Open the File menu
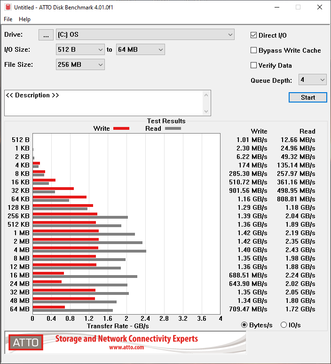 click(8, 19)
